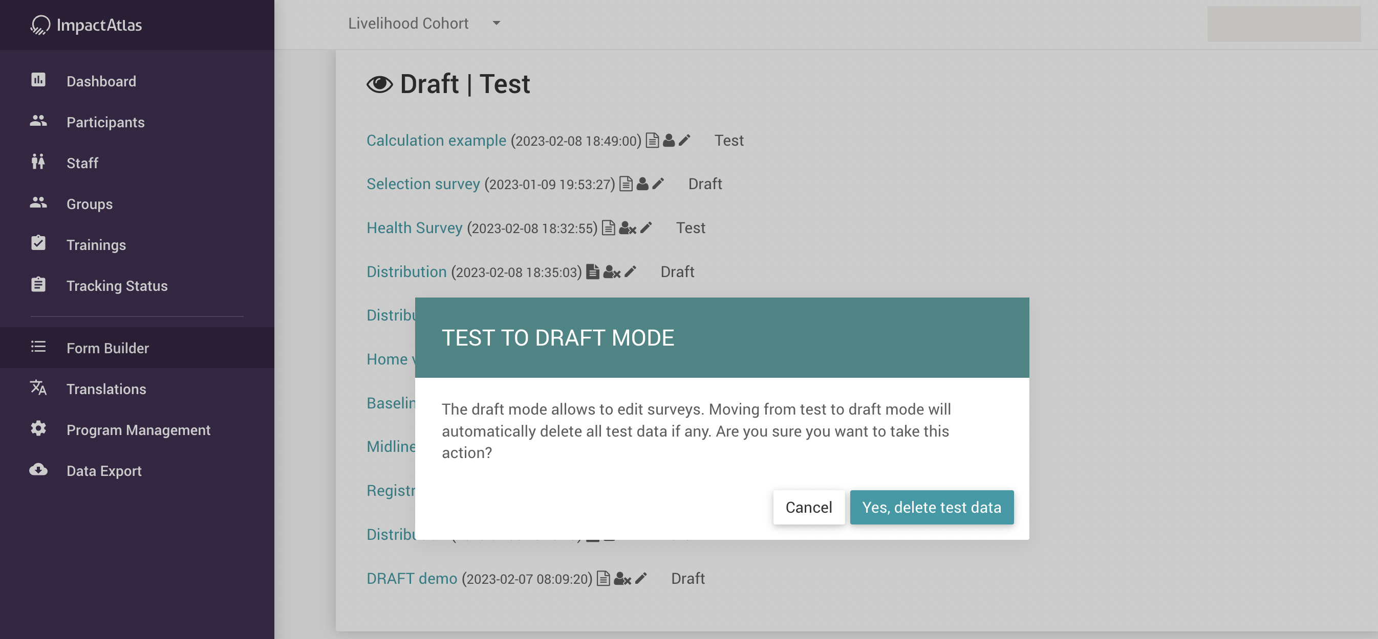
Task: Click the user-remove icon beside Health Survey
Action: tap(627, 228)
